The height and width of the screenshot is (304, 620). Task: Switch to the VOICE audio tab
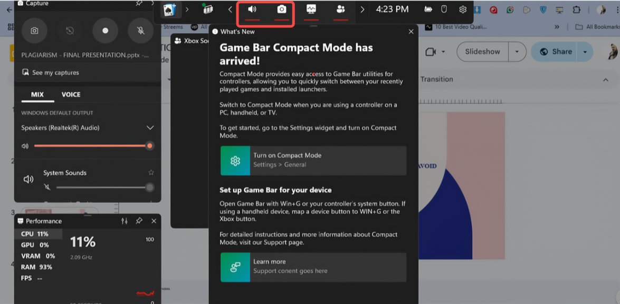71,95
